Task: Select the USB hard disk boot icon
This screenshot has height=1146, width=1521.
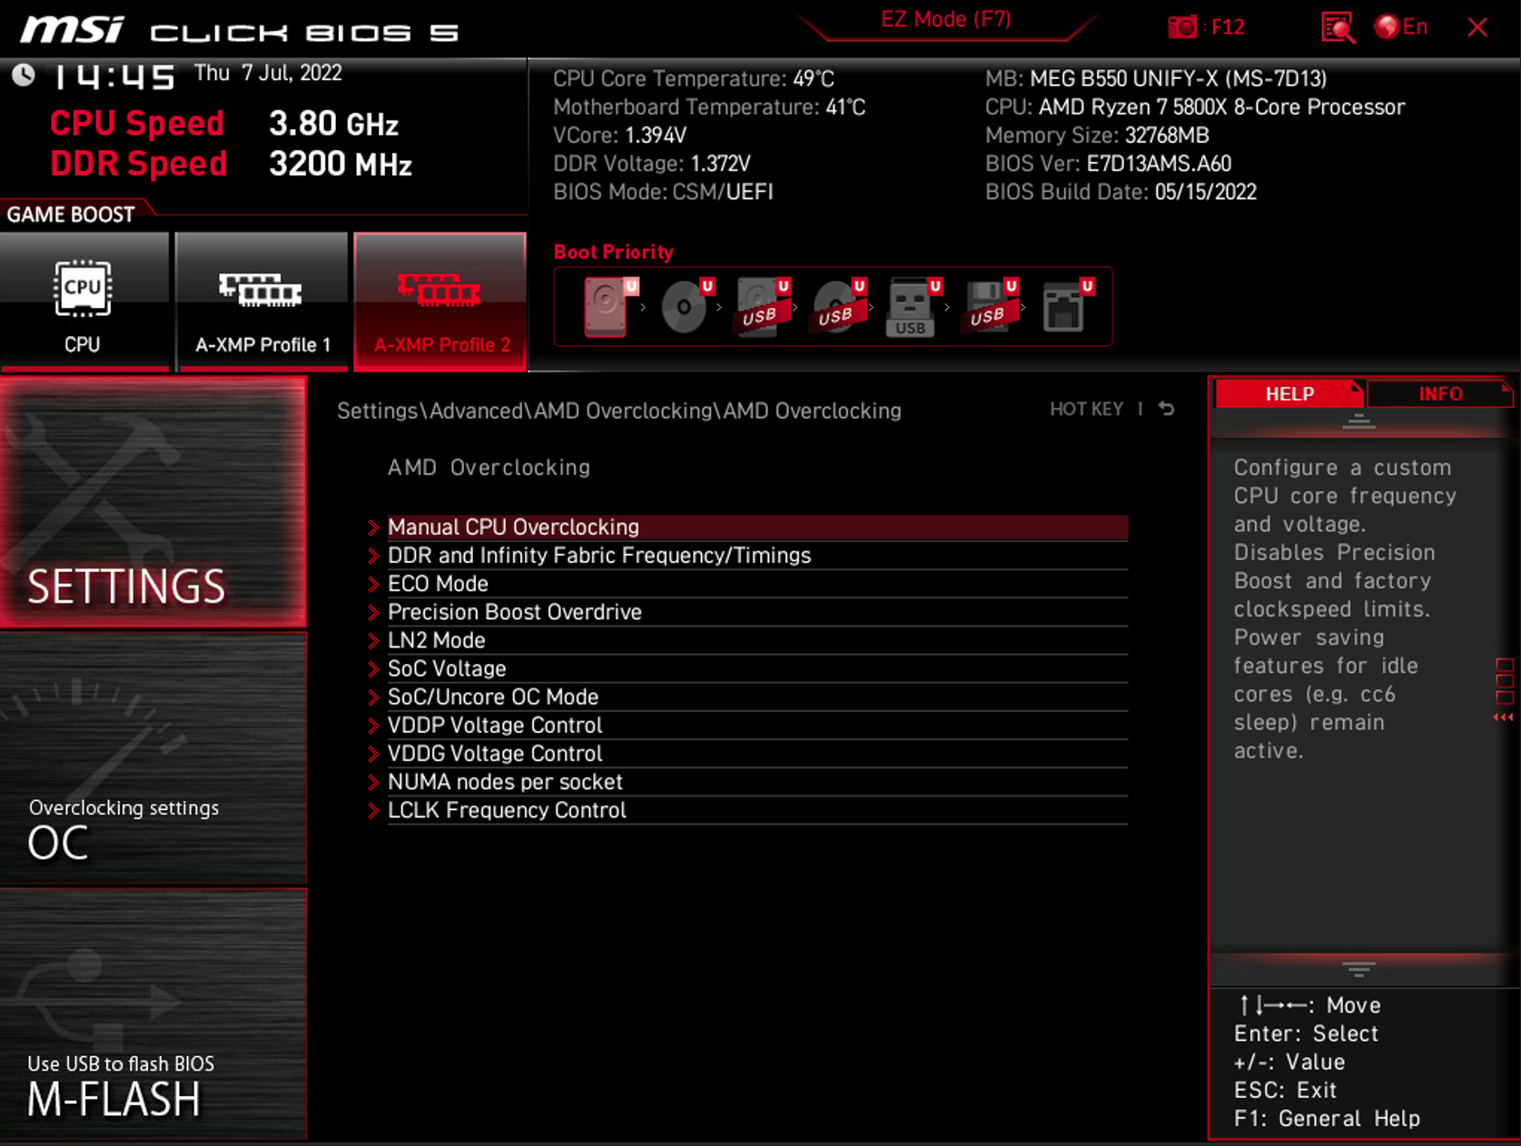Action: [x=763, y=307]
